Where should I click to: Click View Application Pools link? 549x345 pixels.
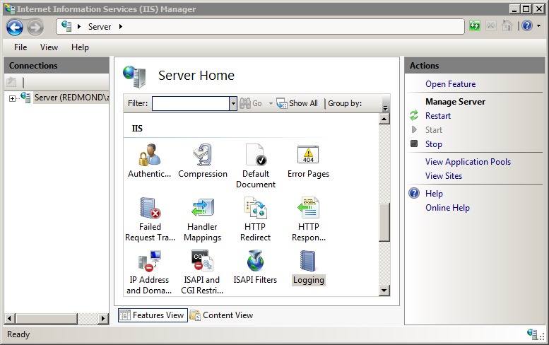(x=468, y=162)
